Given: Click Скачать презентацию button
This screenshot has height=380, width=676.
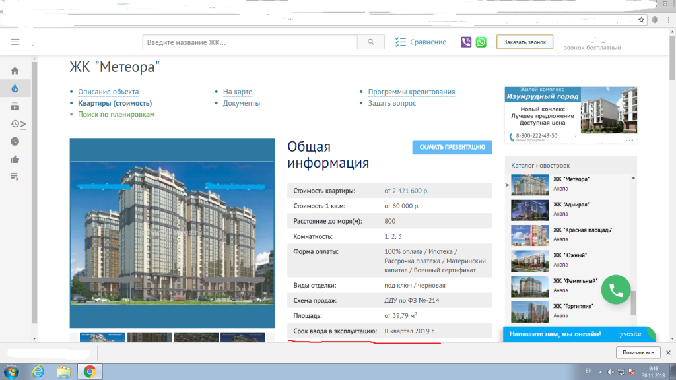Looking at the screenshot, I should [452, 147].
